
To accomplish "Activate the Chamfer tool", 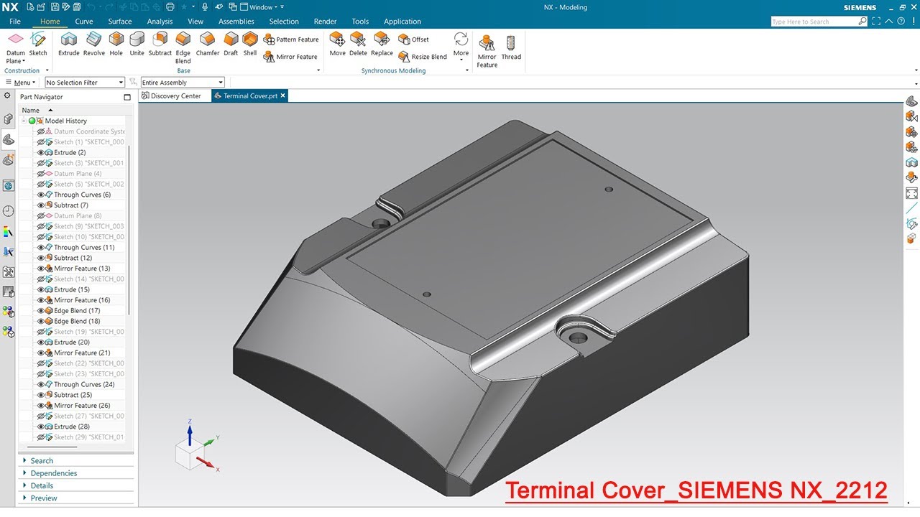I will 208,45.
